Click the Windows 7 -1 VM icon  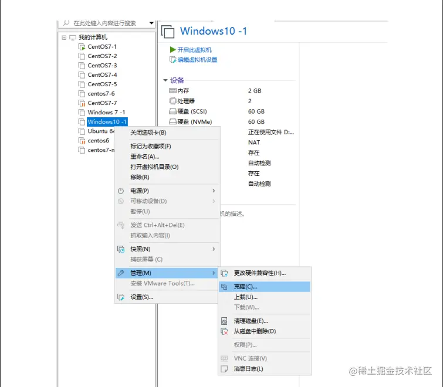(x=82, y=113)
